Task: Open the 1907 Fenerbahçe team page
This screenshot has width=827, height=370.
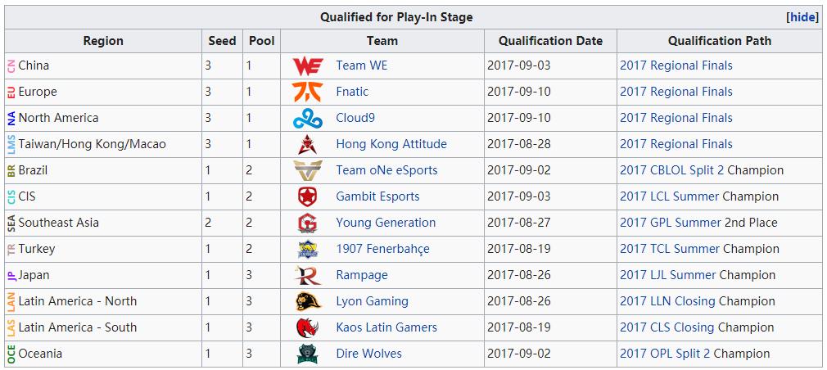Action: [x=382, y=249]
